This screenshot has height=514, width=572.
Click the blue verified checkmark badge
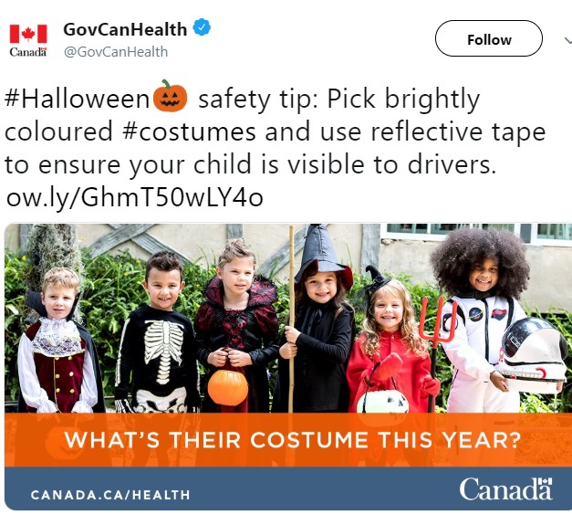[x=202, y=27]
